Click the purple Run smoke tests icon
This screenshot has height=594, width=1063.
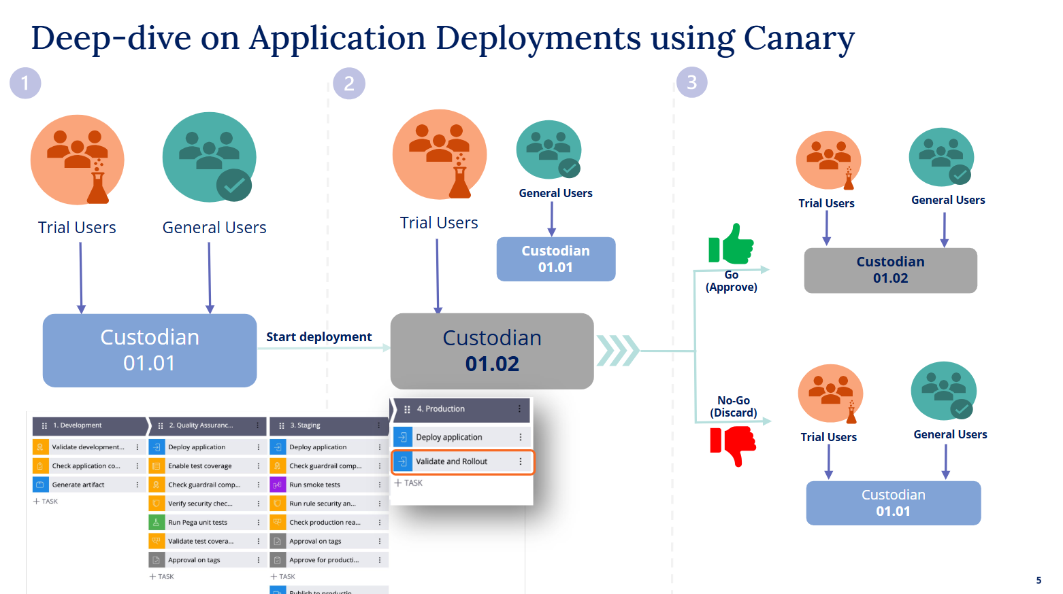point(277,485)
